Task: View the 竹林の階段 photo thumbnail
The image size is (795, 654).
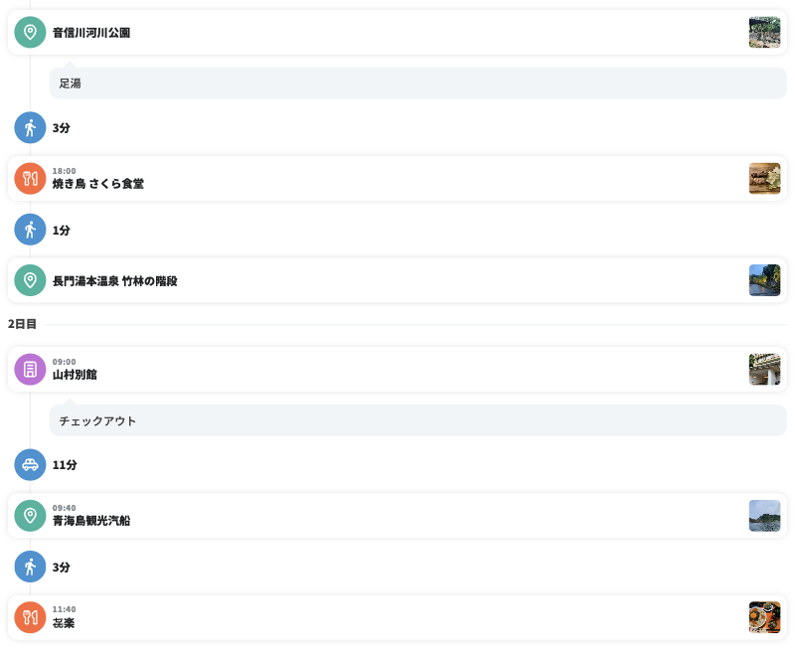Action: point(764,280)
